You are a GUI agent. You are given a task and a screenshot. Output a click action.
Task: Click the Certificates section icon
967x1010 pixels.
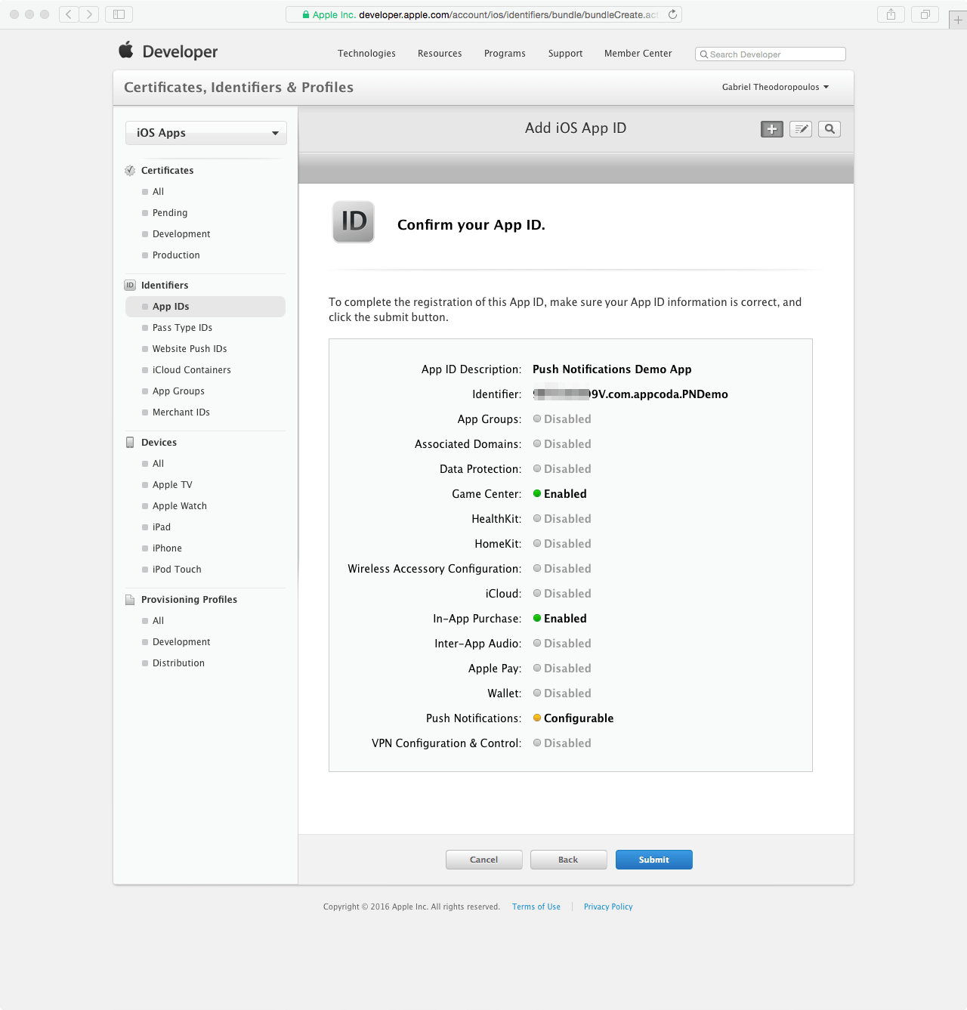pyautogui.click(x=130, y=171)
